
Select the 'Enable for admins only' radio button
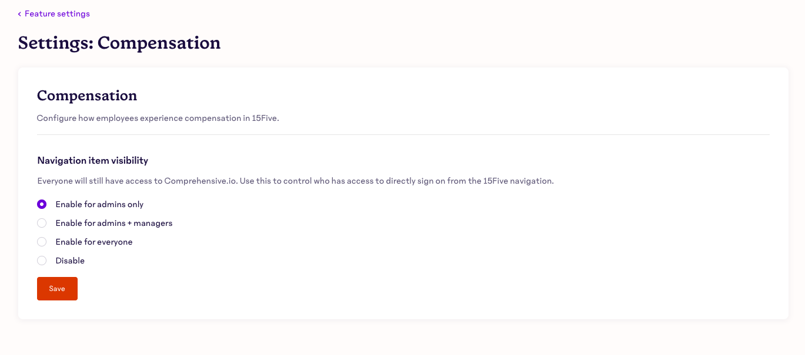coord(42,204)
